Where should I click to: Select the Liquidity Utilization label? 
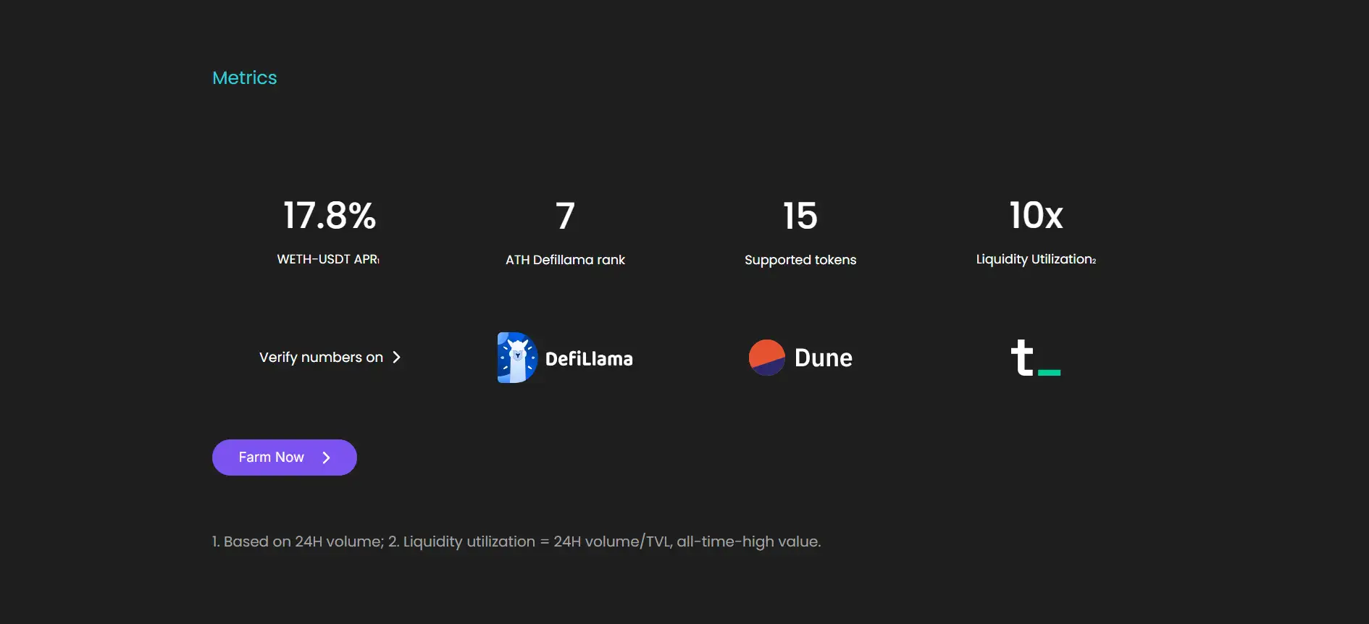[x=1036, y=259]
